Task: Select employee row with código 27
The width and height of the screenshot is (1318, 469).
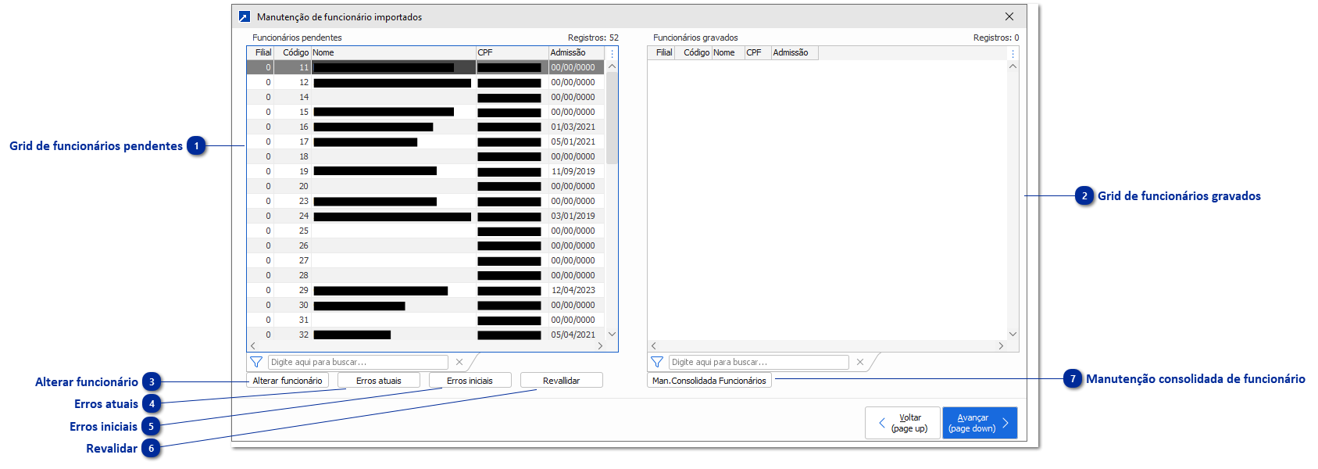Action: click(426, 260)
